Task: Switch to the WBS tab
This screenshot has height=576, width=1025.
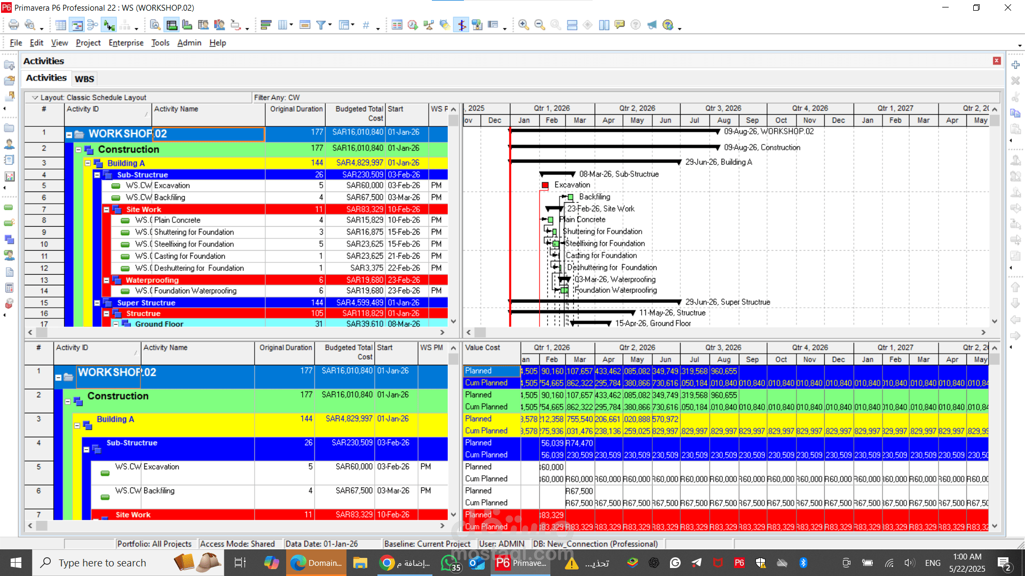Action: click(x=84, y=79)
